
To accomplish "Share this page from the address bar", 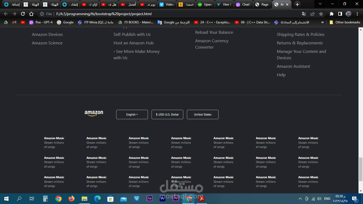I will pos(313,14).
